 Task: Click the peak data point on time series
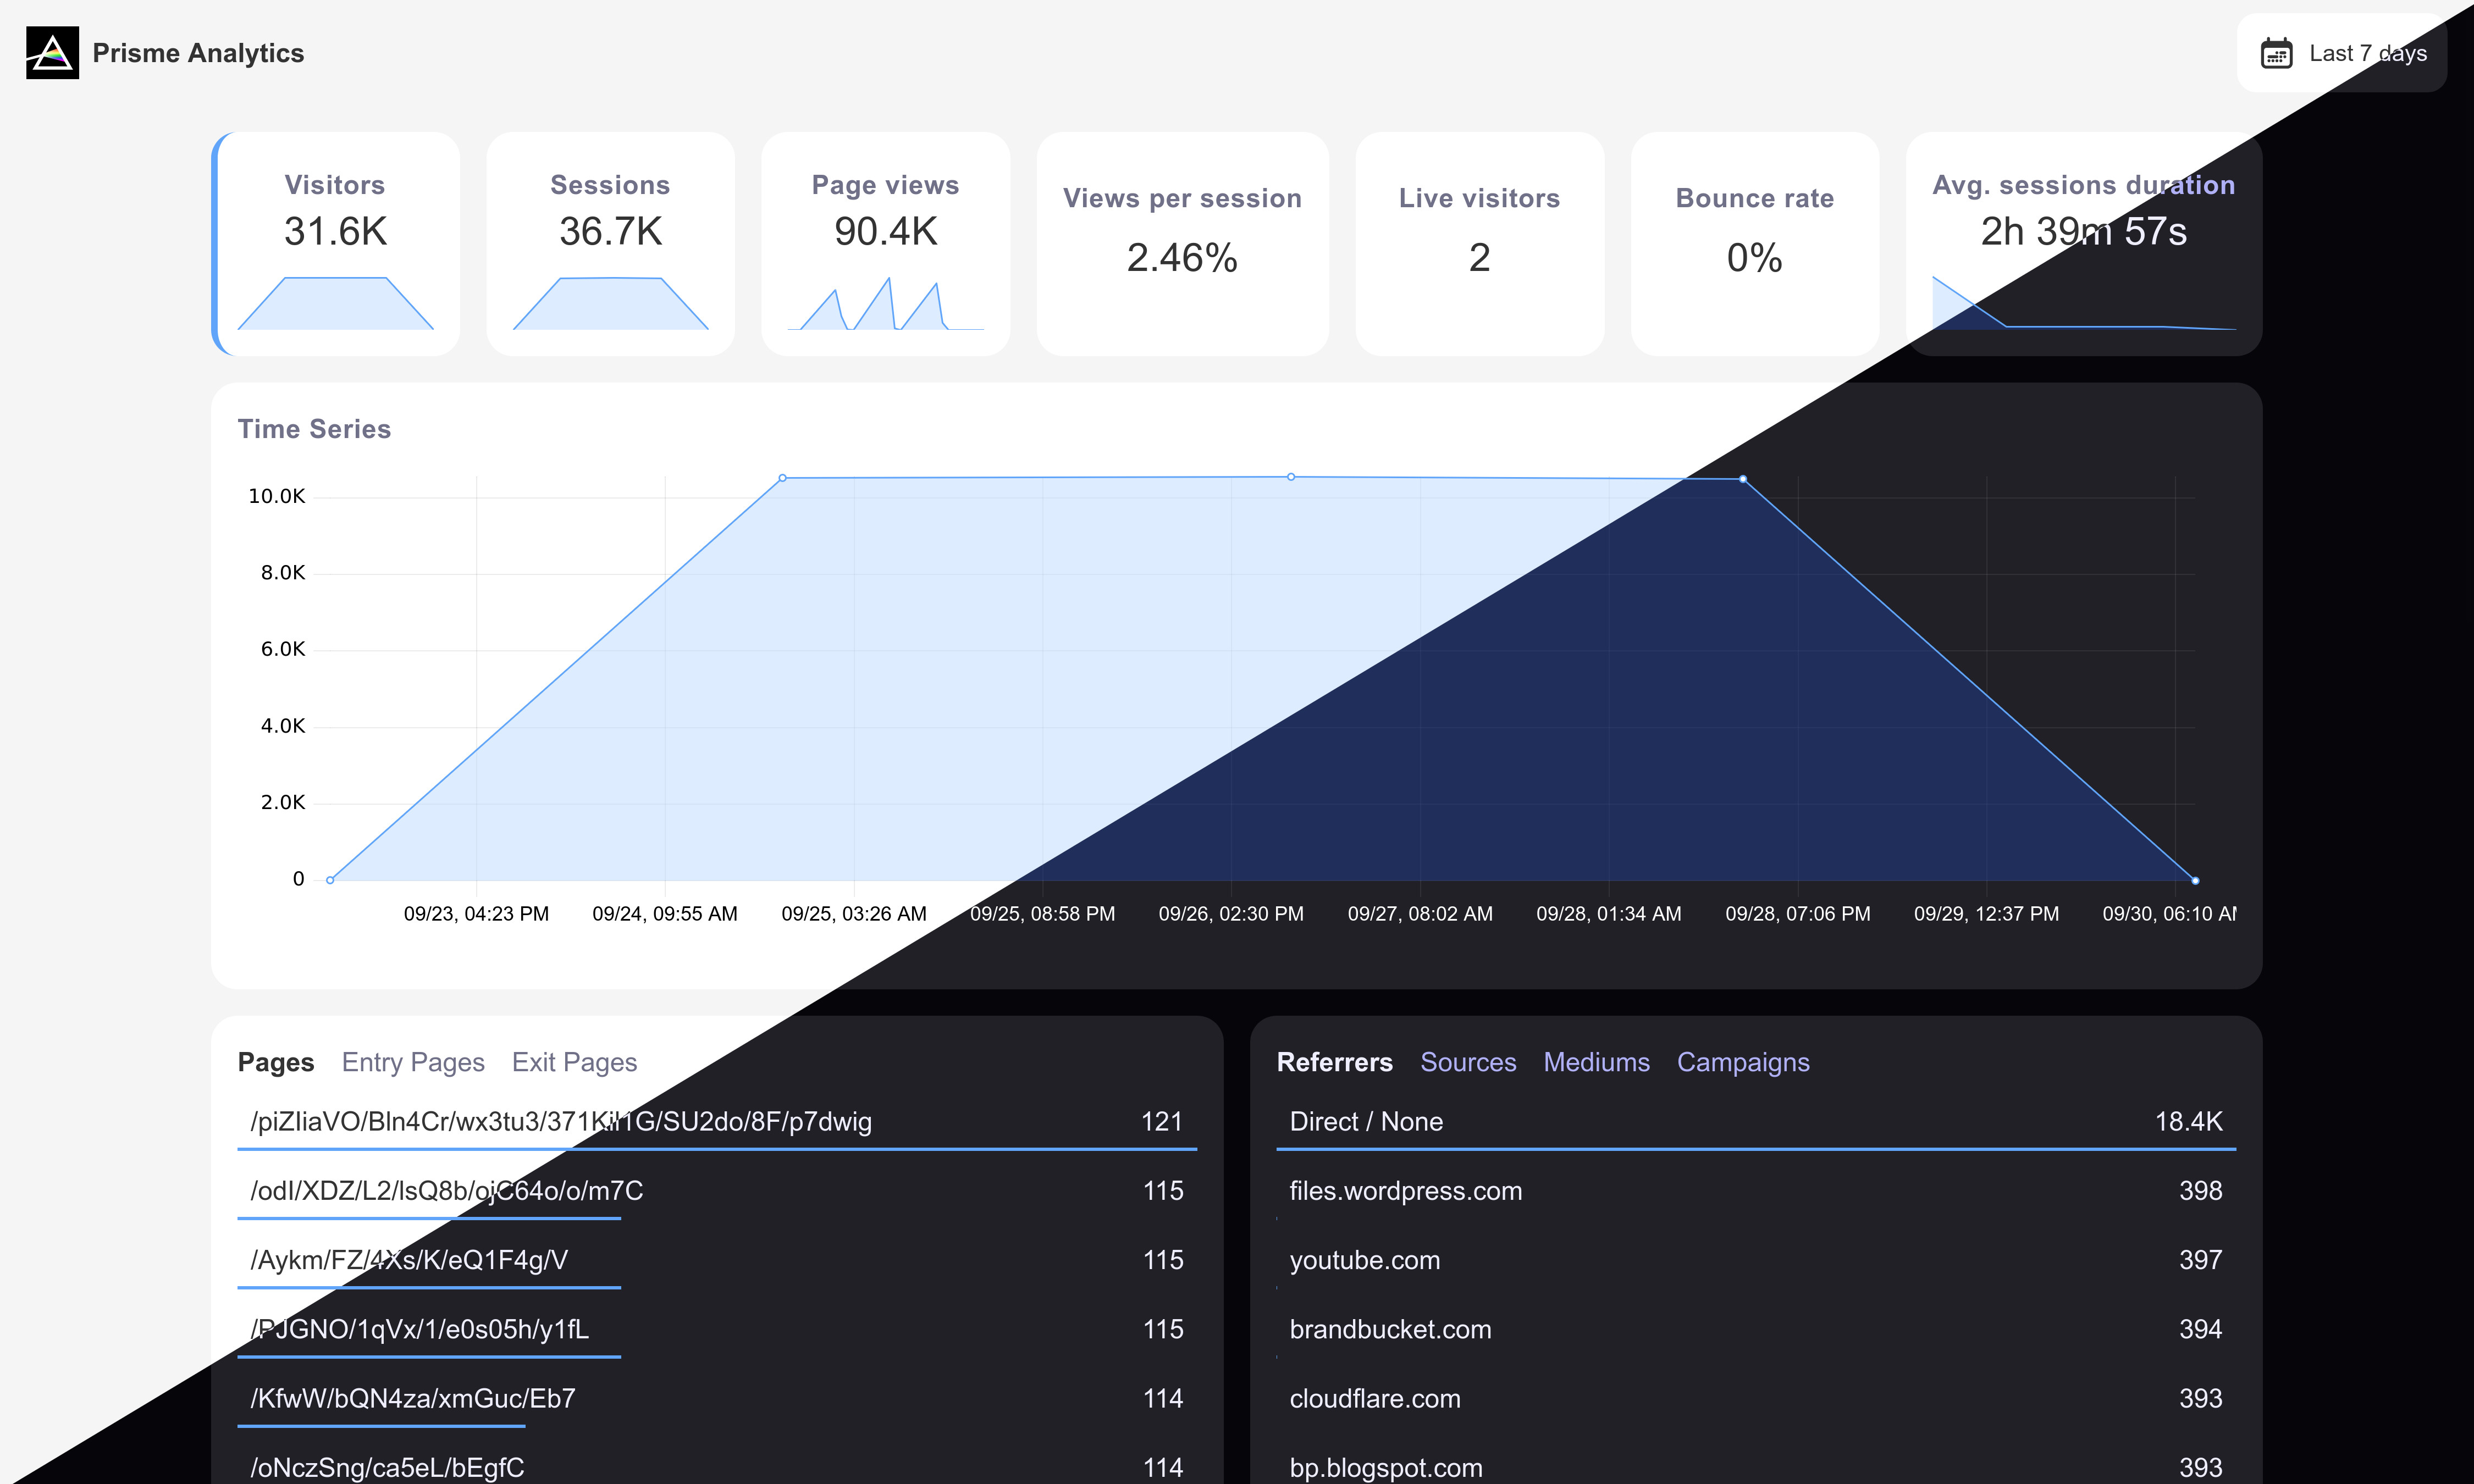(x=1291, y=477)
